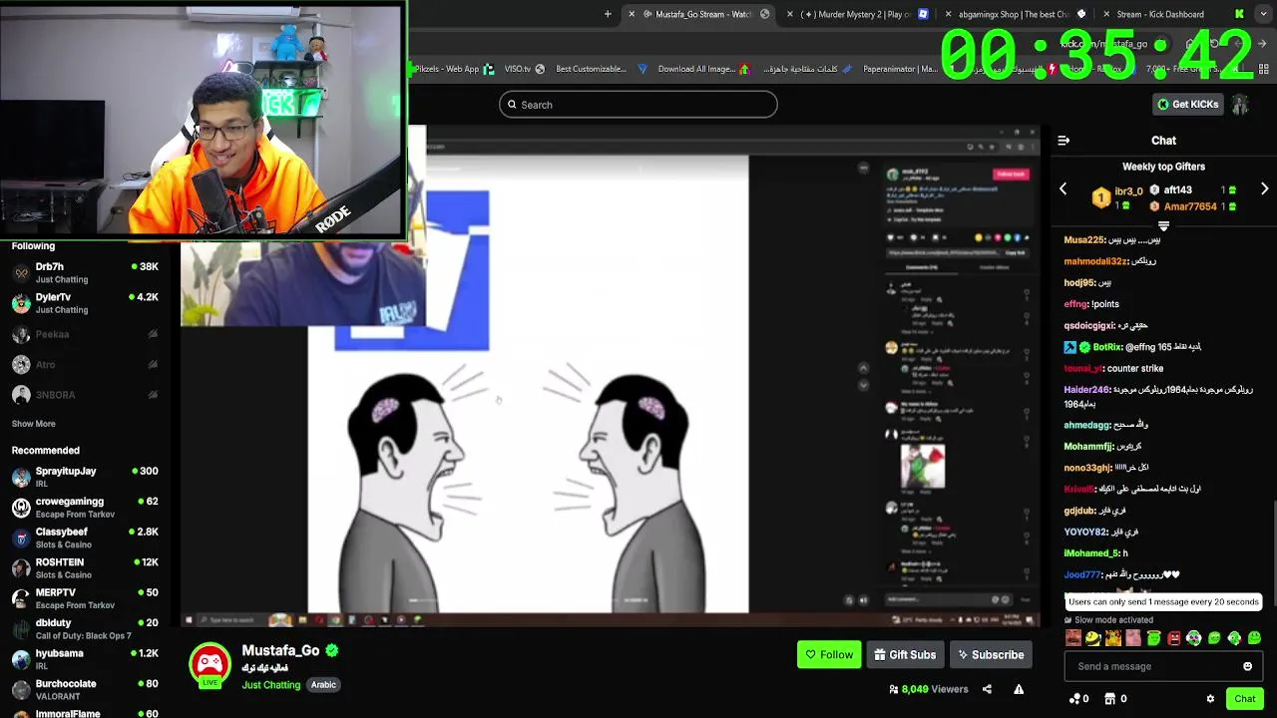This screenshot has height=718, width=1277.
Task: Click the verified badge beside Mustafa_Go
Action: pyautogui.click(x=331, y=650)
